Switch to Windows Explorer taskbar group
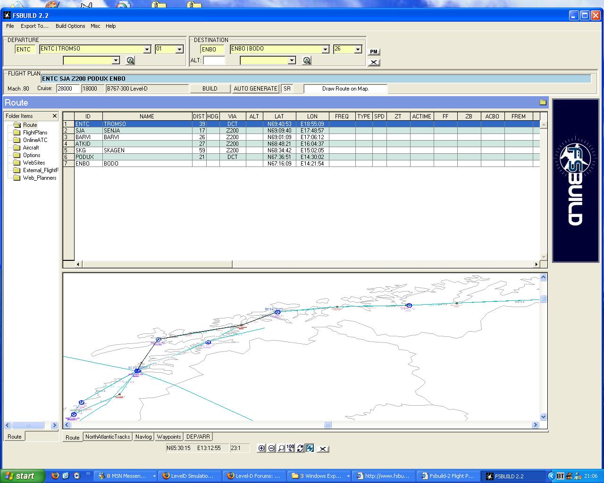 [320, 476]
